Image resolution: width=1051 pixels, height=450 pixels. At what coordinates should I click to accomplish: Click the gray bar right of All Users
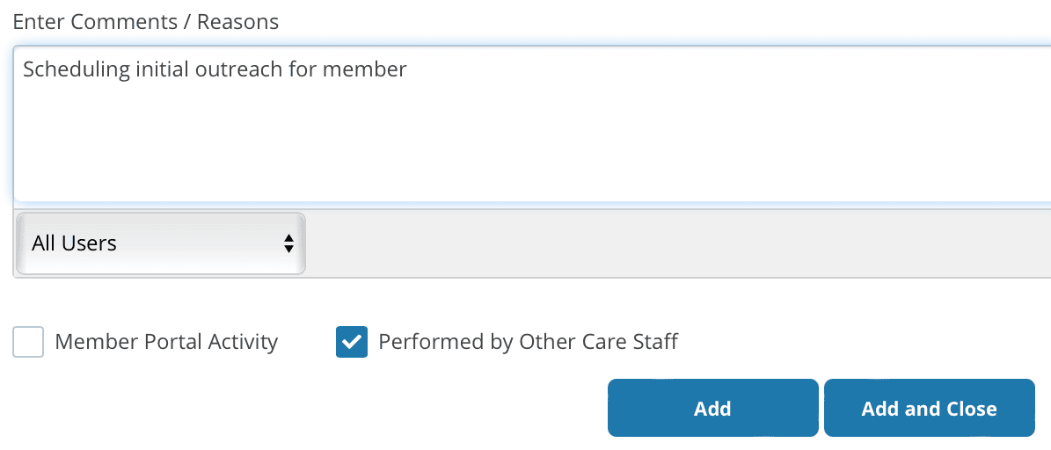coord(677,243)
